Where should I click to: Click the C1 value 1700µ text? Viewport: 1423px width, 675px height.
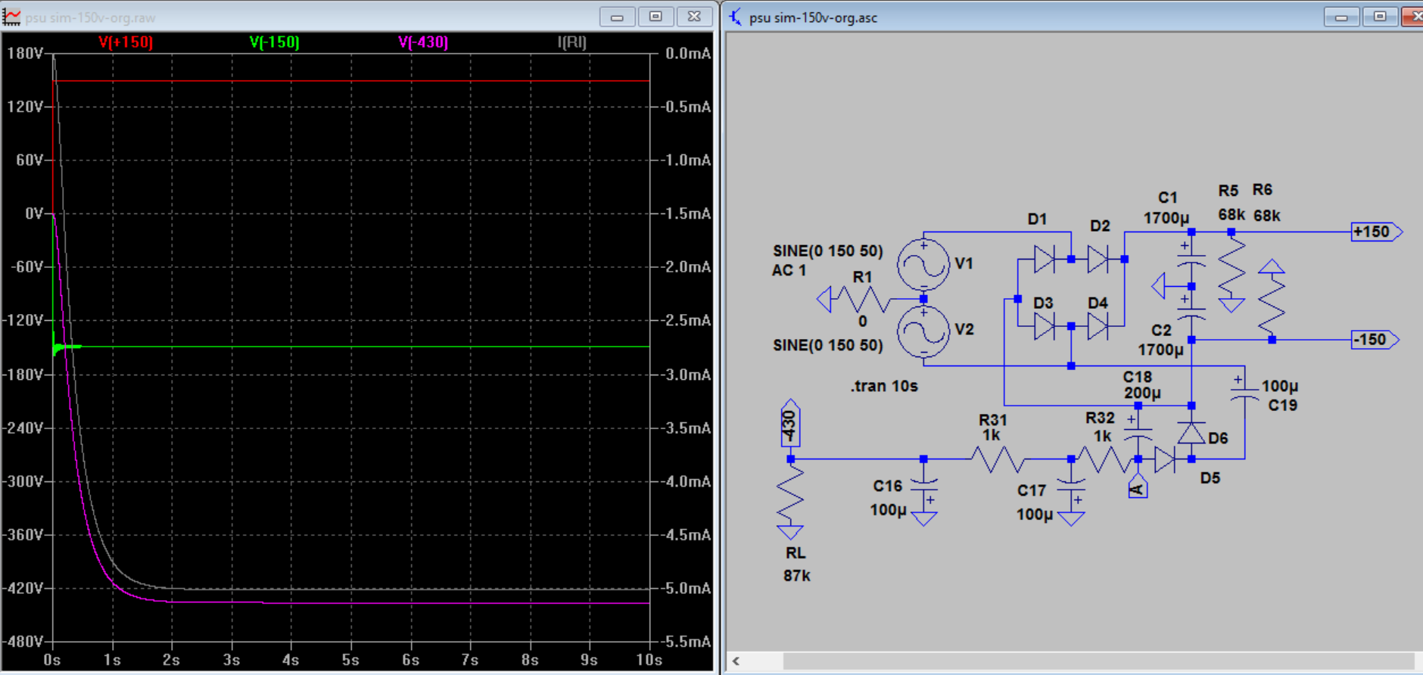[x=1166, y=218]
